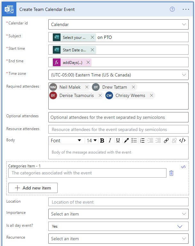Image resolution: width=195 pixels, height=246 pixels.
Task: Click into the Location field
Action: (x=118, y=202)
